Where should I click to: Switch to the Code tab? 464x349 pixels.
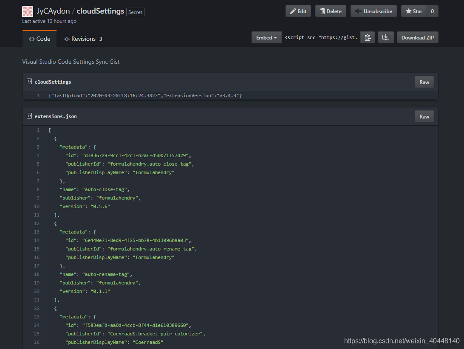point(40,39)
